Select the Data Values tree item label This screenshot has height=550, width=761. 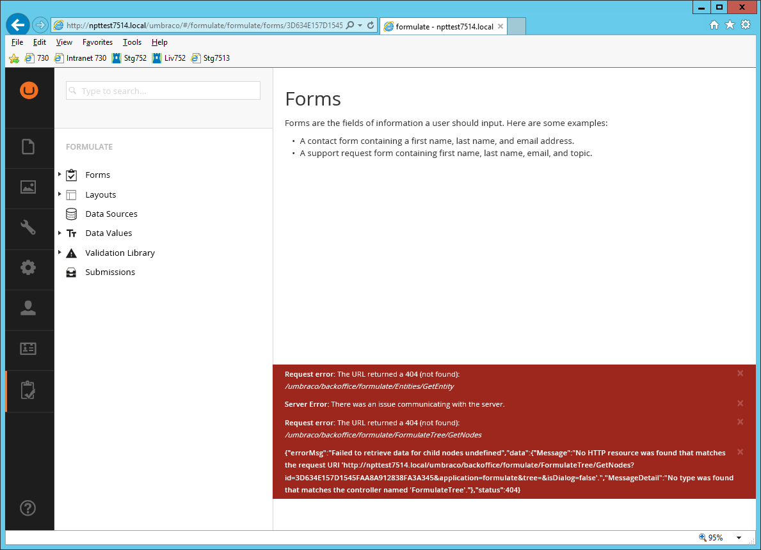109,233
